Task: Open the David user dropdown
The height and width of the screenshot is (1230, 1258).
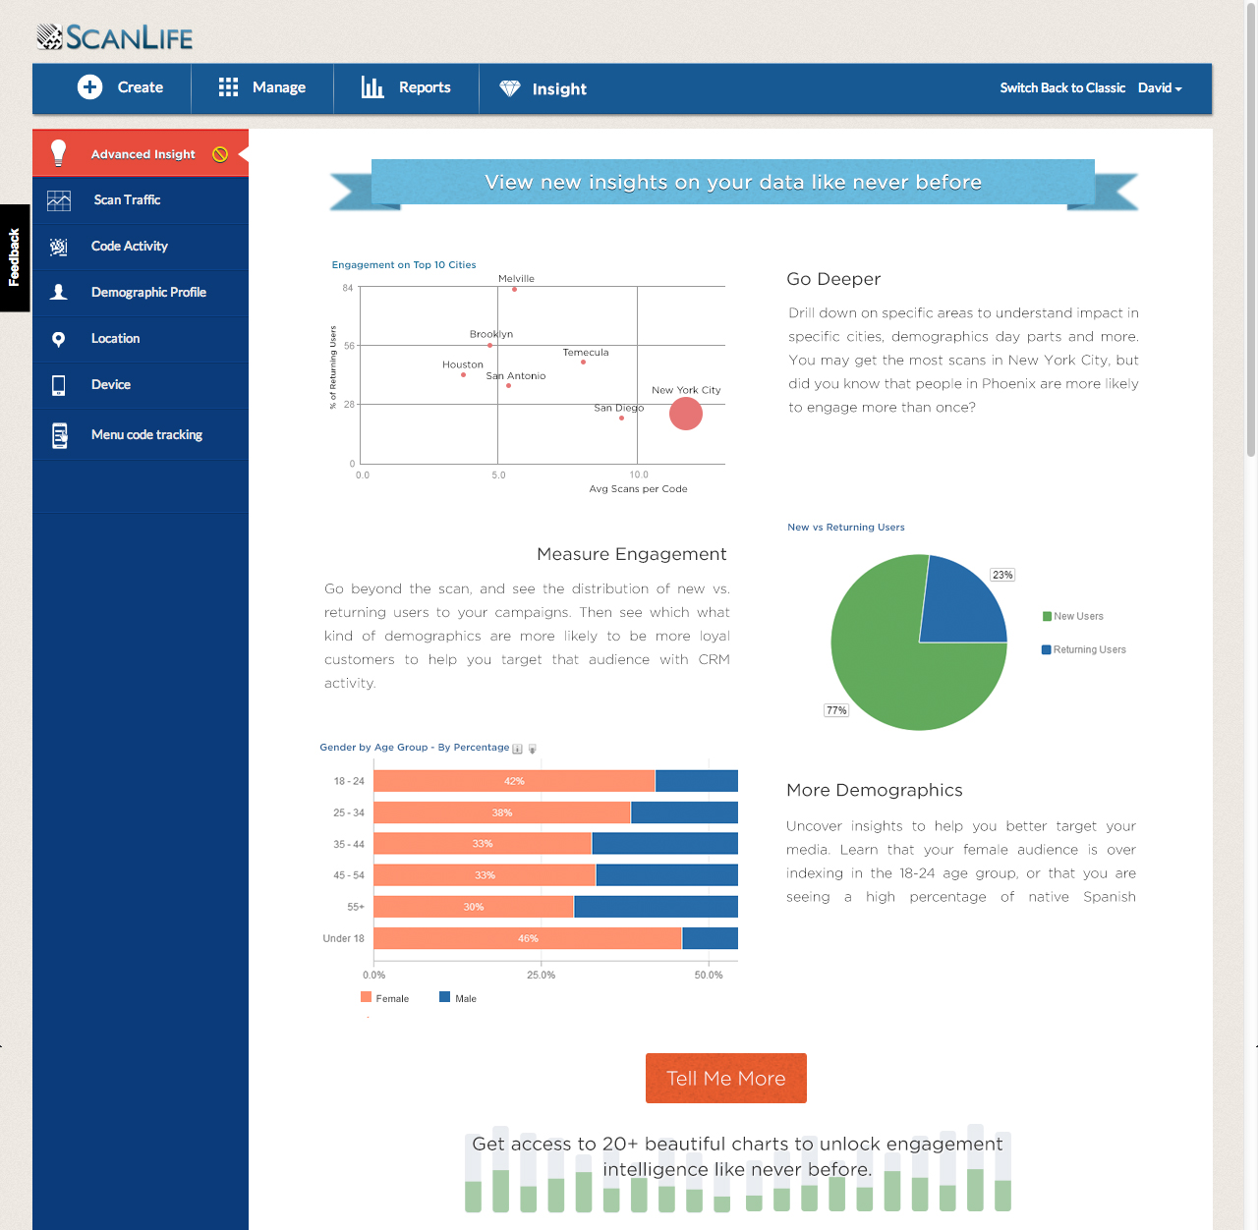Action: tap(1160, 88)
